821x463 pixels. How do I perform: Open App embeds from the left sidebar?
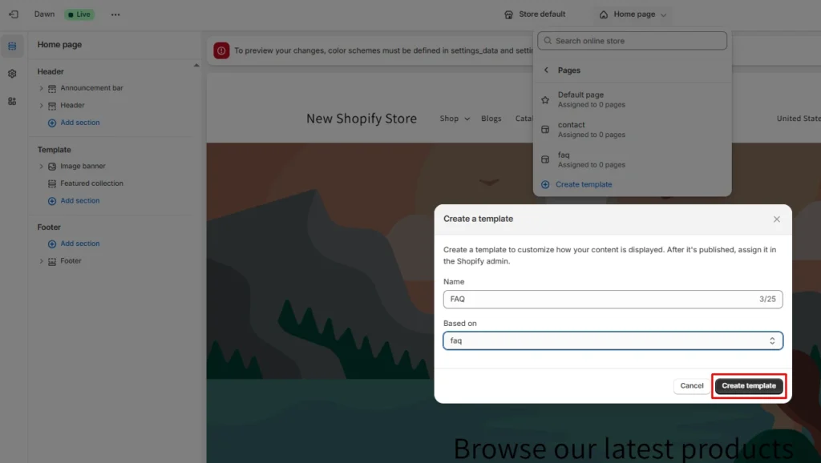12,100
